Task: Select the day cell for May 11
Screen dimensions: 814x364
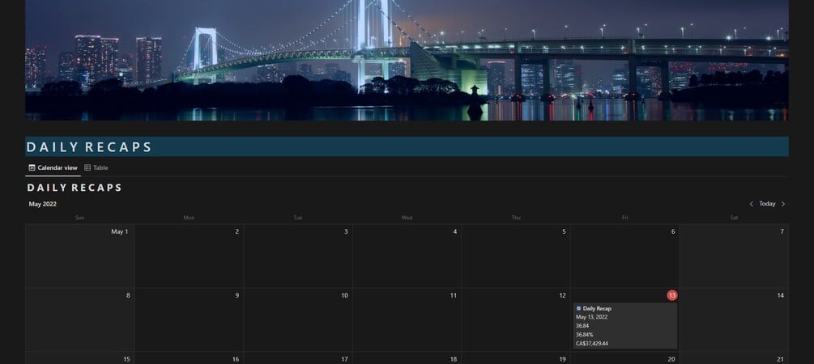Action: point(407,320)
